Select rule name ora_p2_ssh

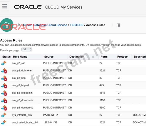(19, 63)
